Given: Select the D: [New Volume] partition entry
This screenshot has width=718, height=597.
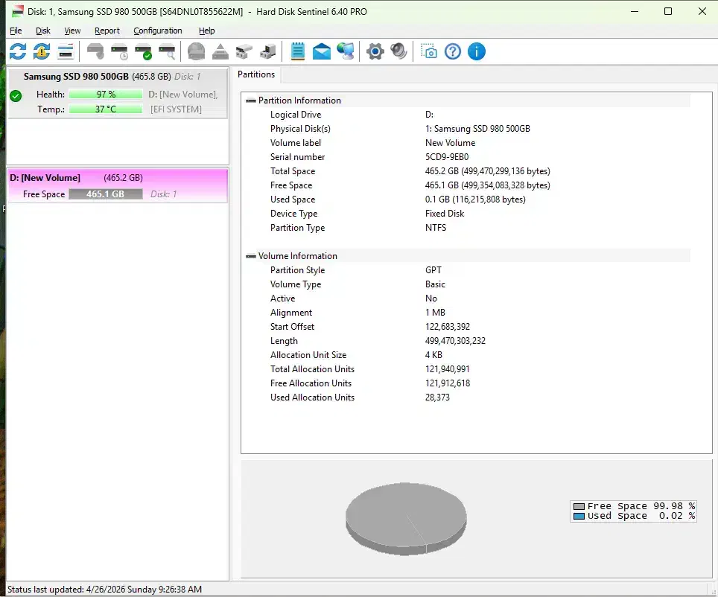Looking at the screenshot, I should coord(118,185).
